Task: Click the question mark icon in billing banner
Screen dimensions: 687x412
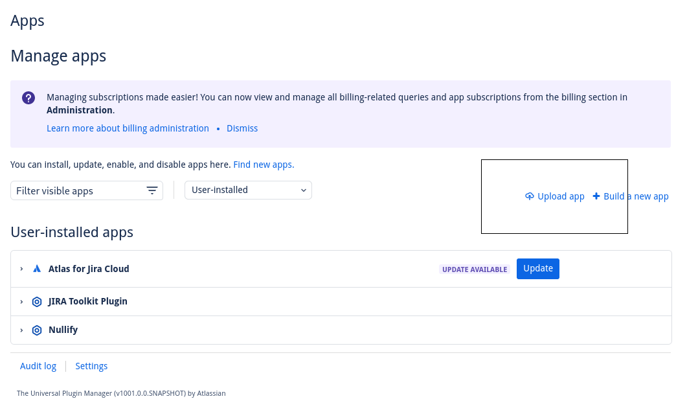Action: coord(28,98)
